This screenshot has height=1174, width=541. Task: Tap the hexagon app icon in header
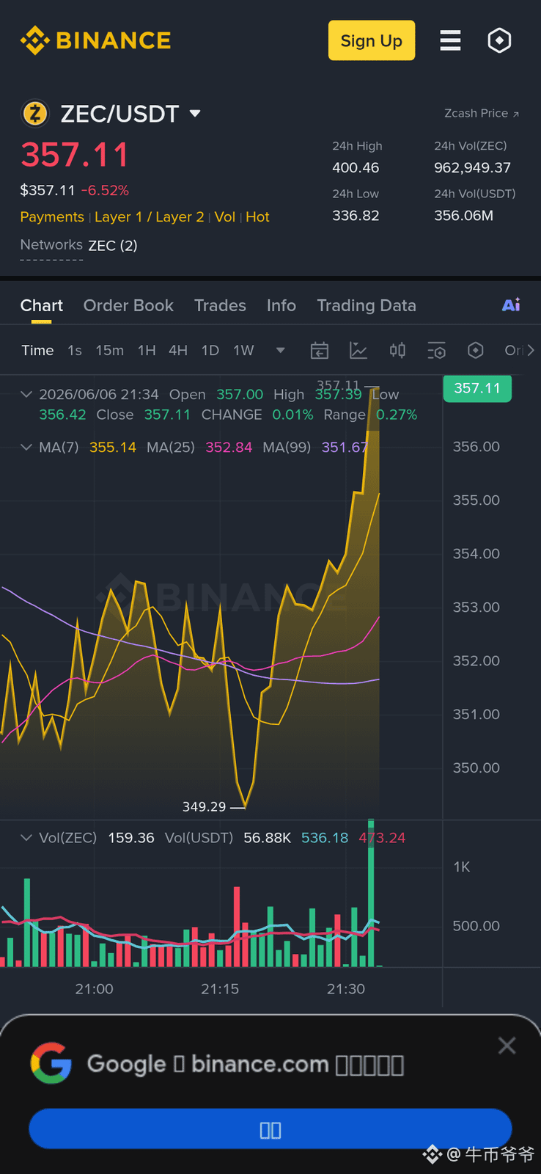(x=499, y=40)
